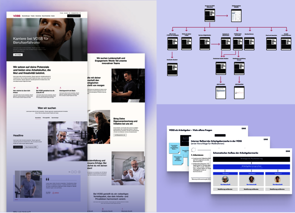Click the pink icon above 'Gleichgewicht als Basis'
Screen dimensions: 295x213
click(60, 88)
